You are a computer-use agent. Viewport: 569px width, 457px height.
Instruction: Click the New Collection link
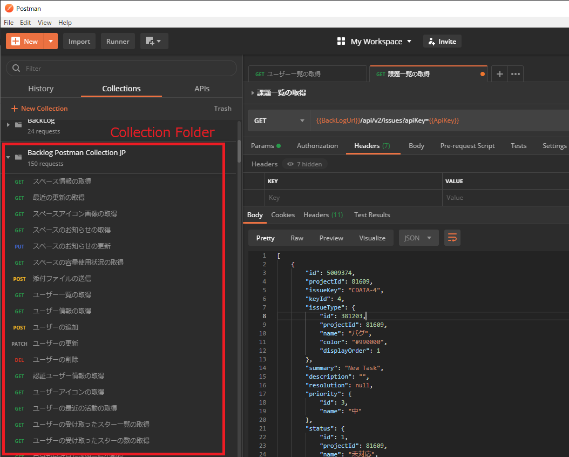point(39,109)
